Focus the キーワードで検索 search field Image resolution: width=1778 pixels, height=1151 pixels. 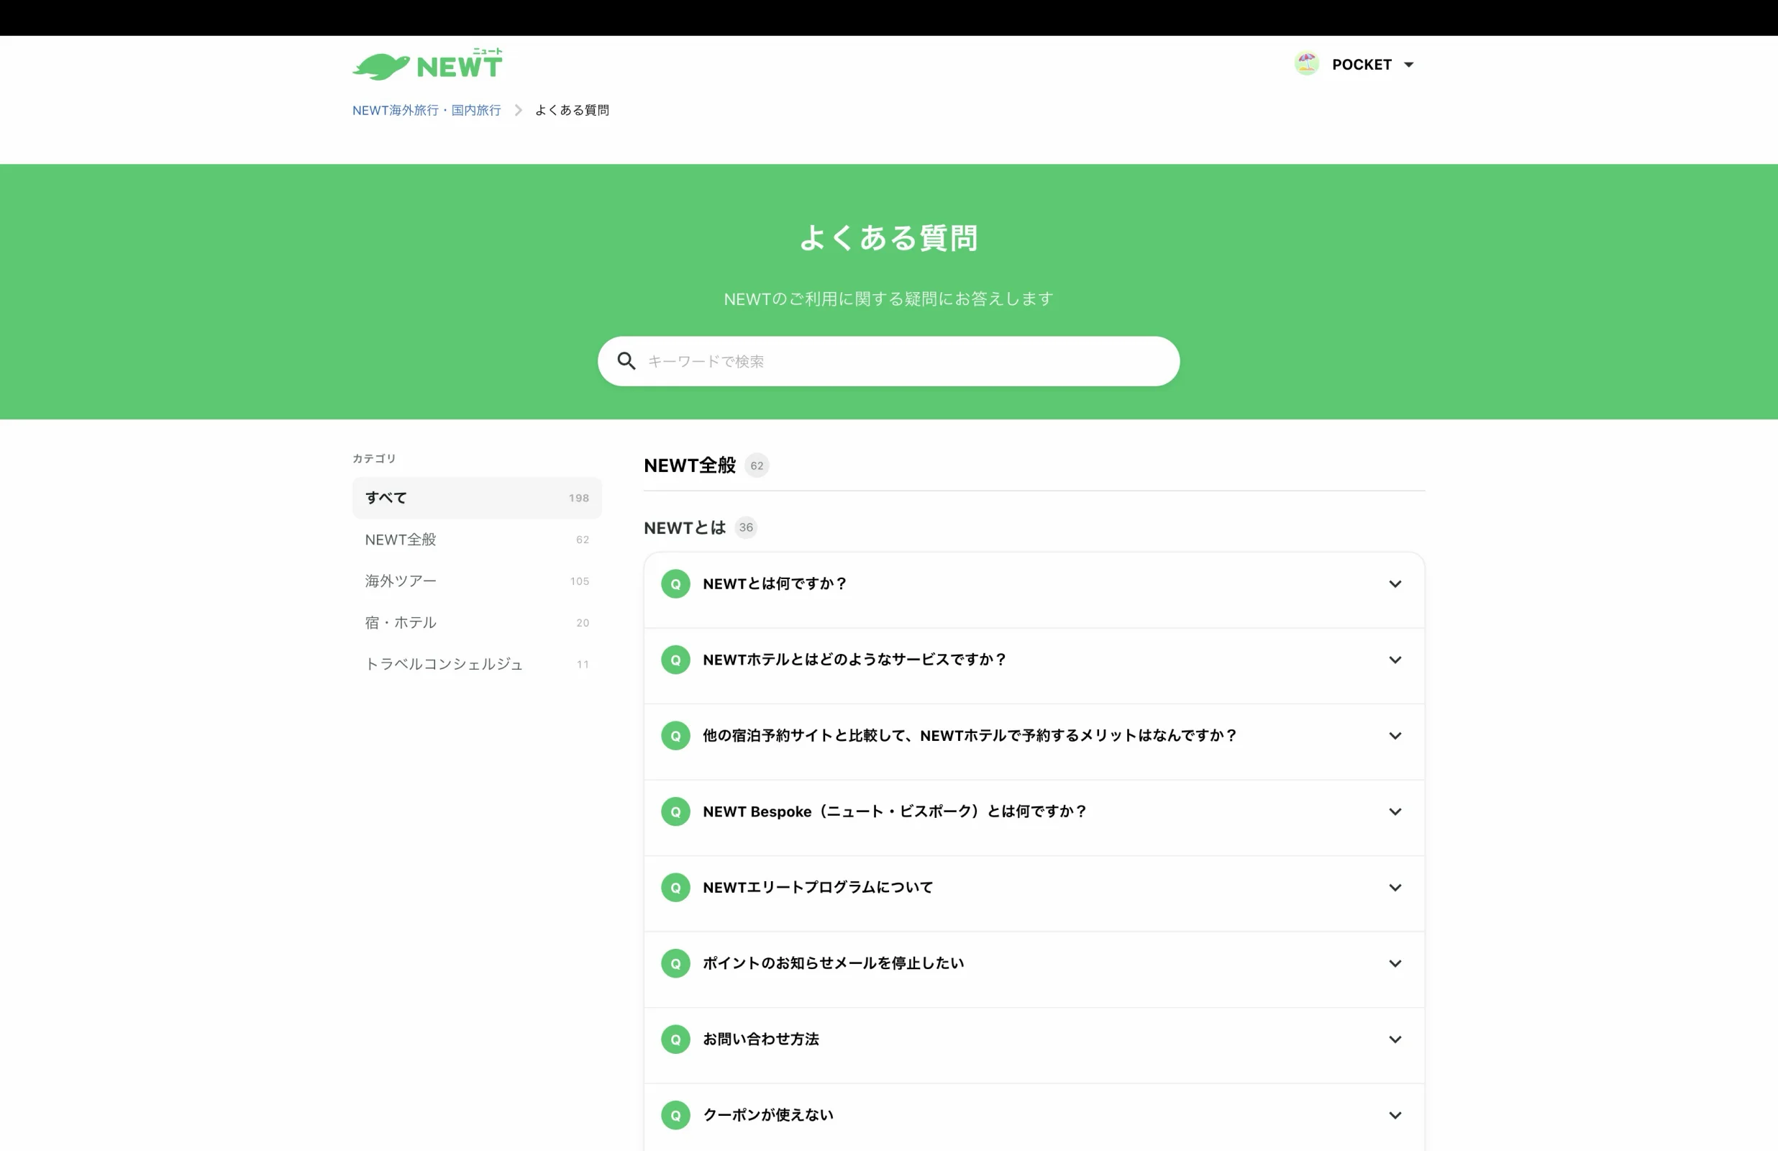click(888, 362)
